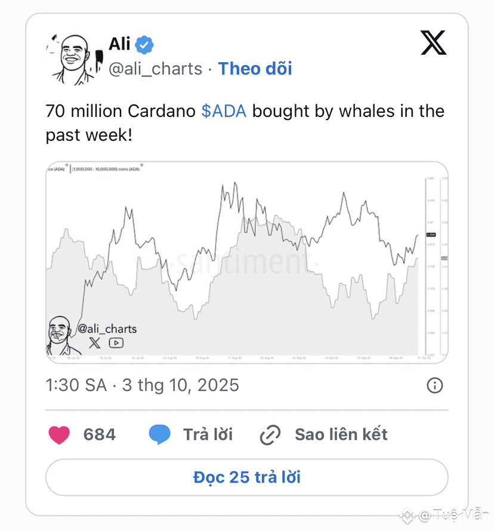Click the X logo in the tweet header
This screenshot has width=494, height=531.
(433, 43)
